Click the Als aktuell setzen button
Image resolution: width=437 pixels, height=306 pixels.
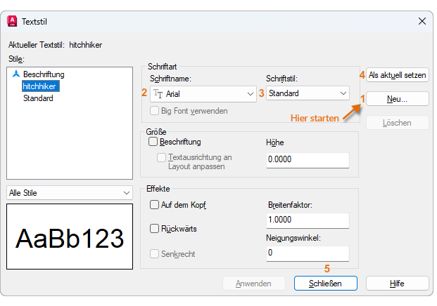coord(398,74)
